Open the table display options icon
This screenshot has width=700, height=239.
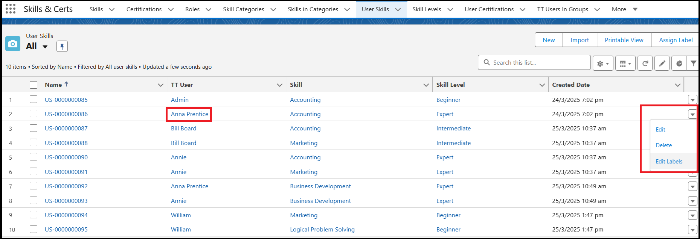click(625, 63)
